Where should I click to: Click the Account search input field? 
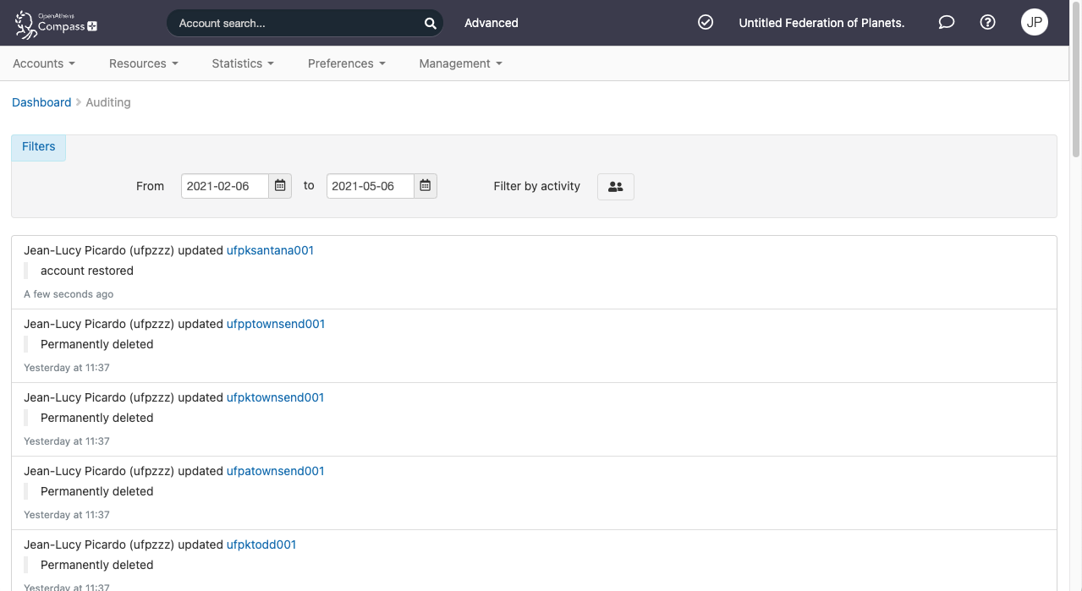296,24
